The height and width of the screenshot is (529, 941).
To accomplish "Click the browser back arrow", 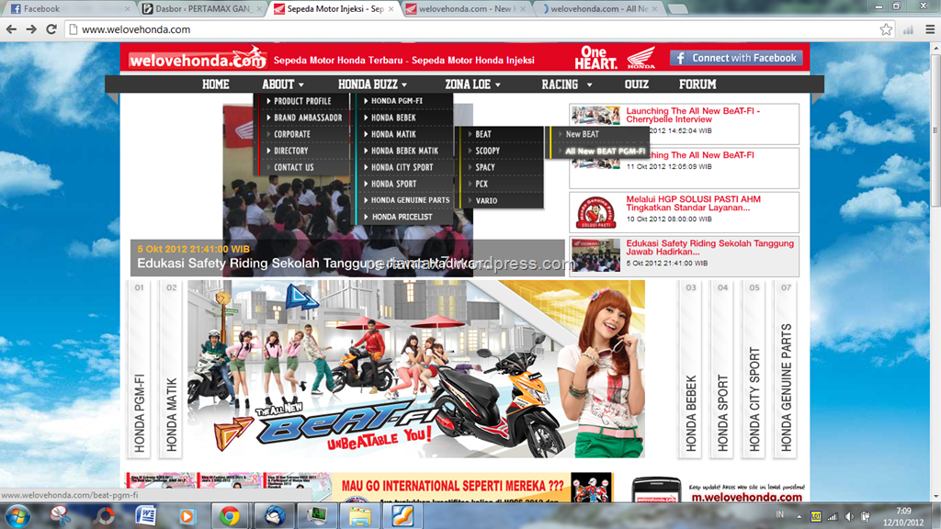I will coord(11,29).
